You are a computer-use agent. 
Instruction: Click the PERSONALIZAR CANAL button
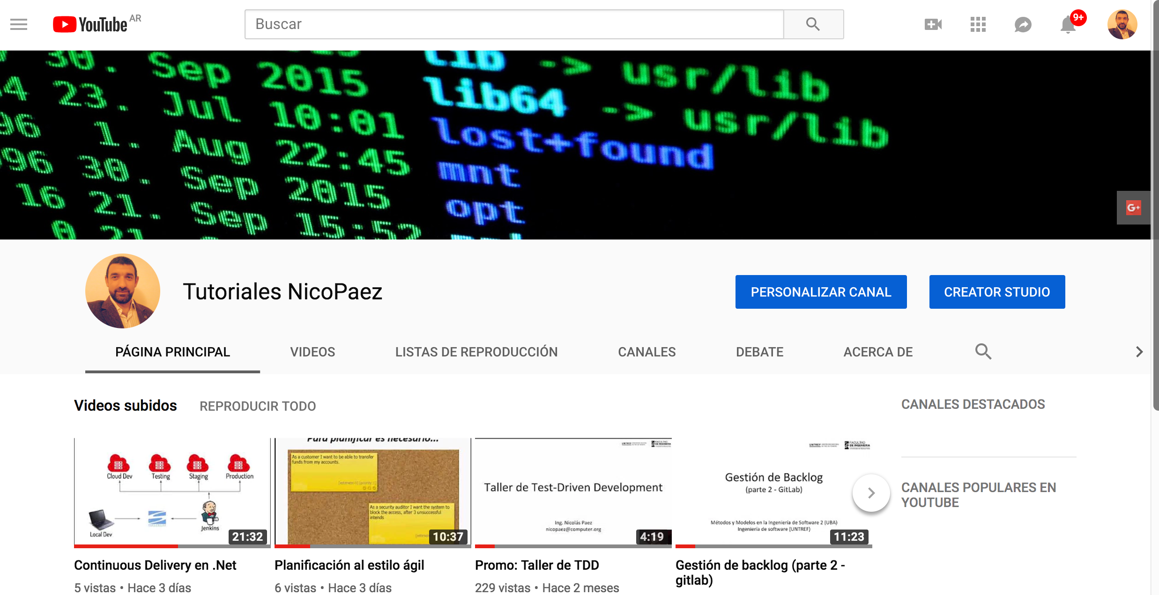[x=821, y=292]
